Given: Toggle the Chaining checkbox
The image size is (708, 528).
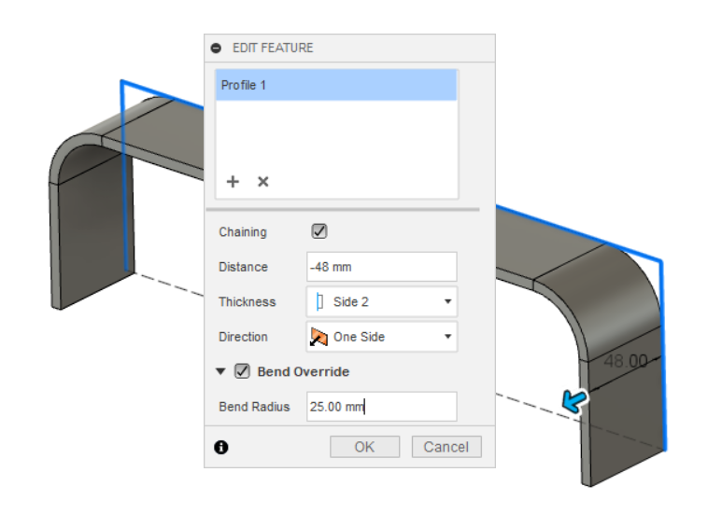Looking at the screenshot, I should (x=319, y=231).
